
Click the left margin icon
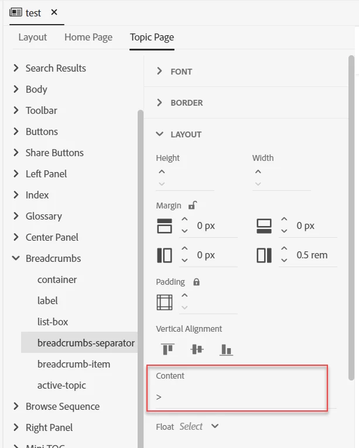[x=165, y=255]
